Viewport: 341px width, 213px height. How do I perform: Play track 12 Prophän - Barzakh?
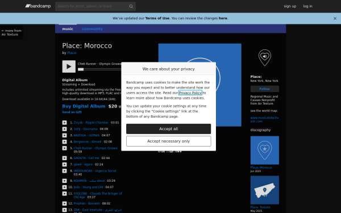(x=65, y=203)
